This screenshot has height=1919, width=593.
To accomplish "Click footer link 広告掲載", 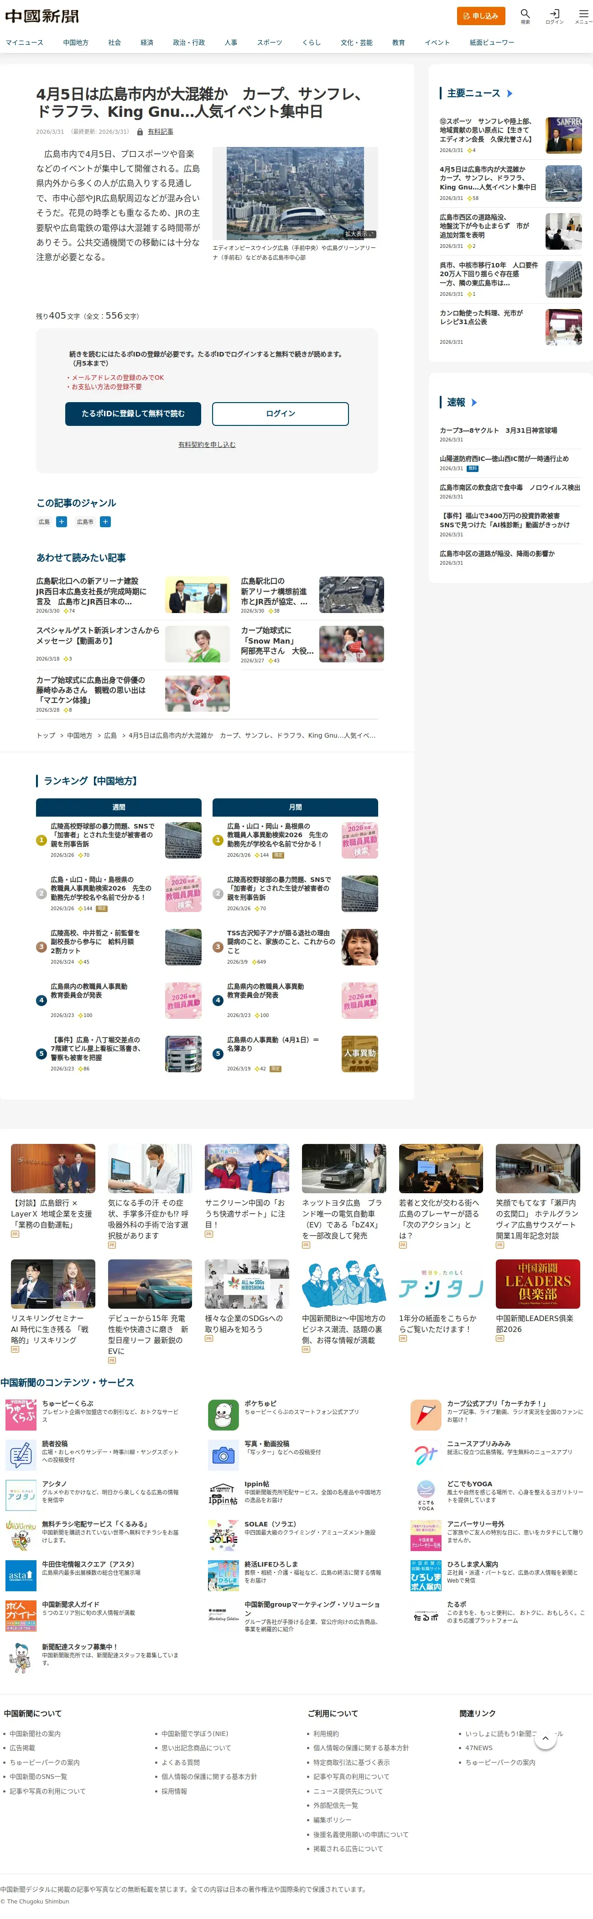I will coord(22,1748).
